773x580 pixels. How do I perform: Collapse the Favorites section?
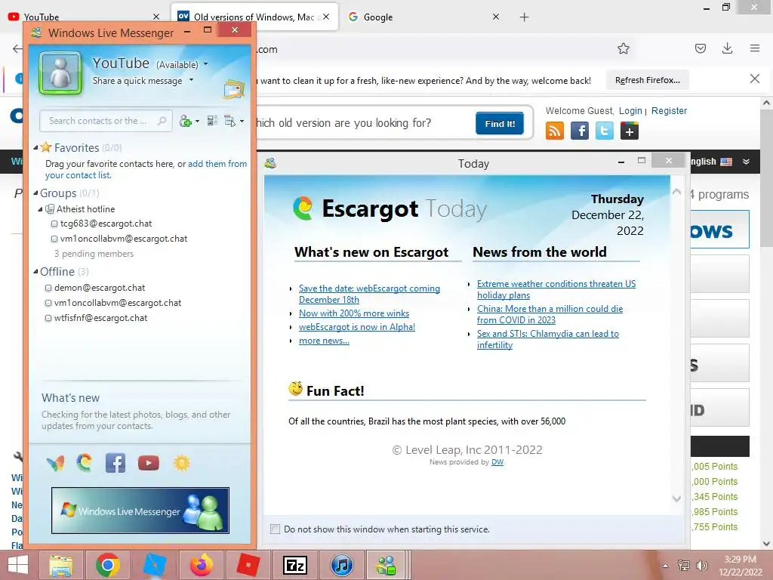(x=35, y=147)
